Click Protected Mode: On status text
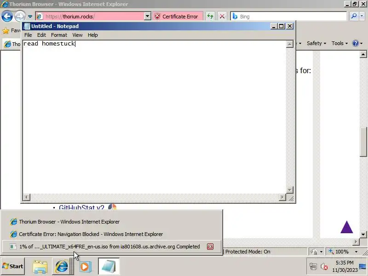This screenshot has width=368, height=276. [x=247, y=252]
